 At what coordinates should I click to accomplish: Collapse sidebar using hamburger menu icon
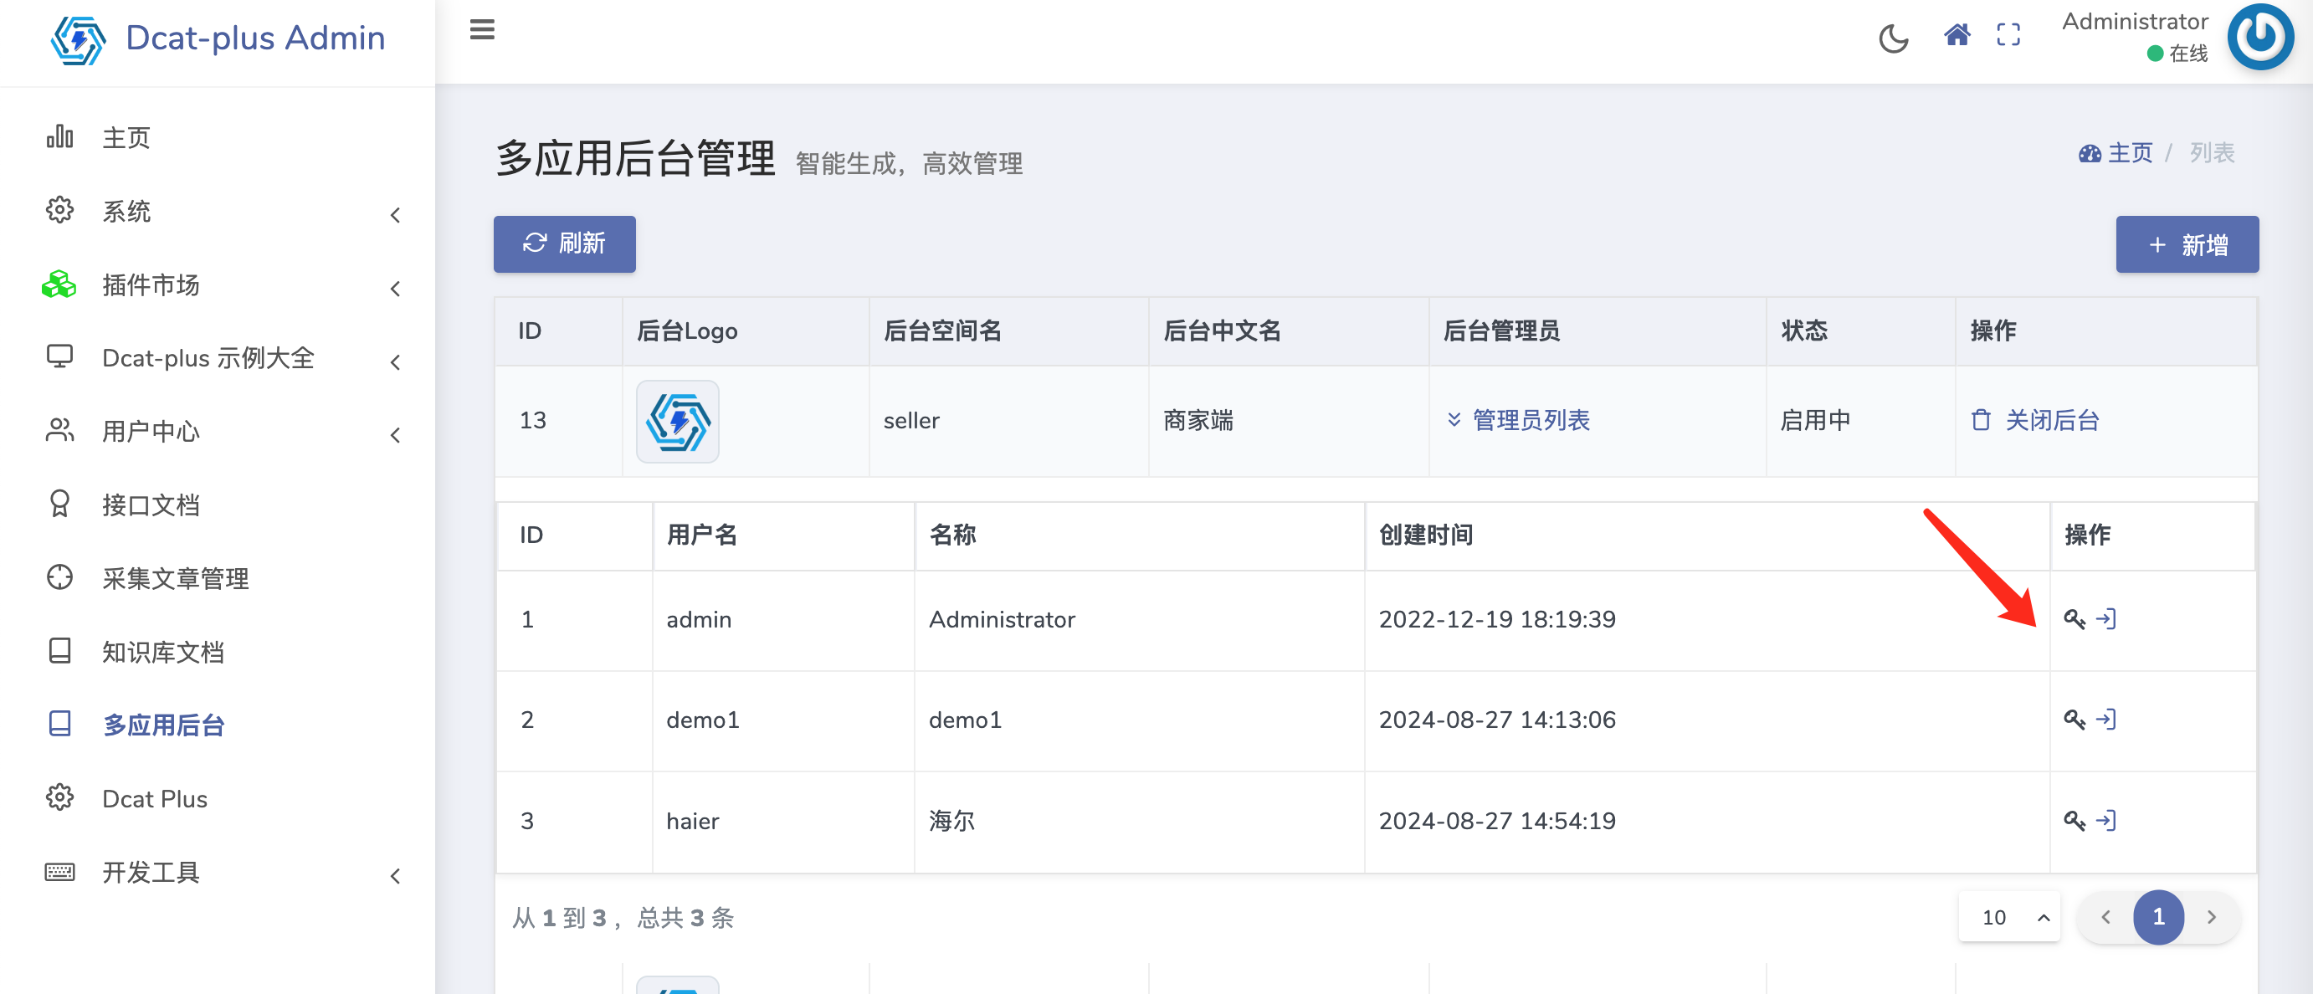482,29
